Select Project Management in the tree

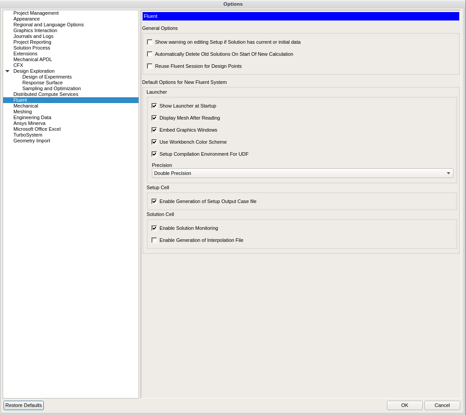click(x=36, y=13)
